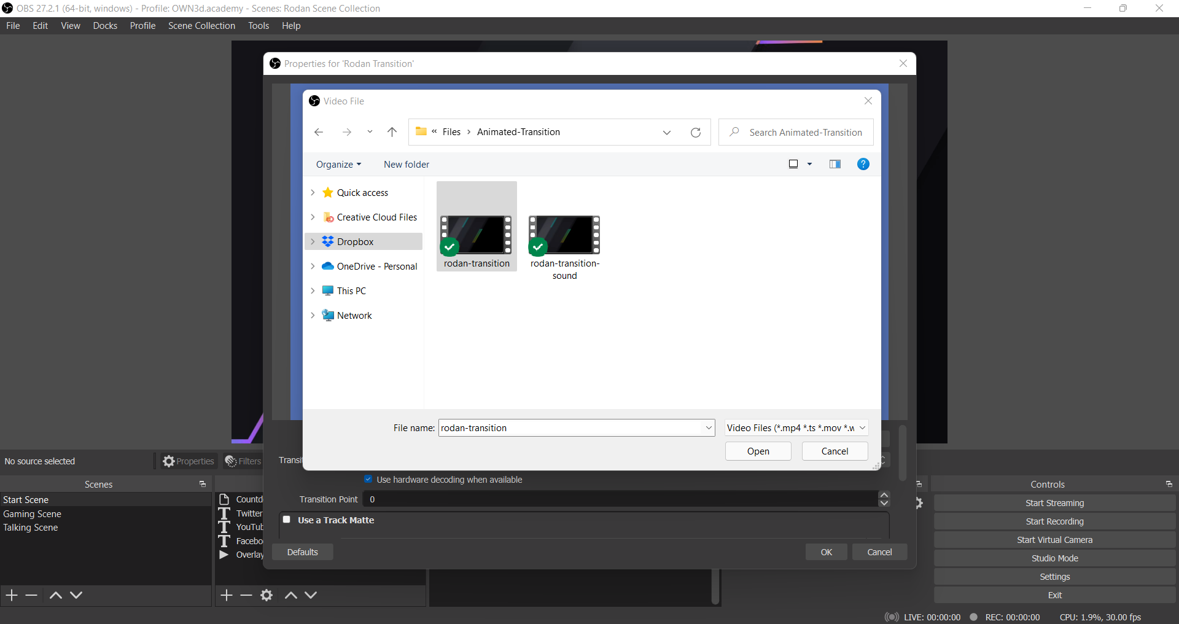
Task: Open the Scene Collection menu
Action: pos(201,26)
